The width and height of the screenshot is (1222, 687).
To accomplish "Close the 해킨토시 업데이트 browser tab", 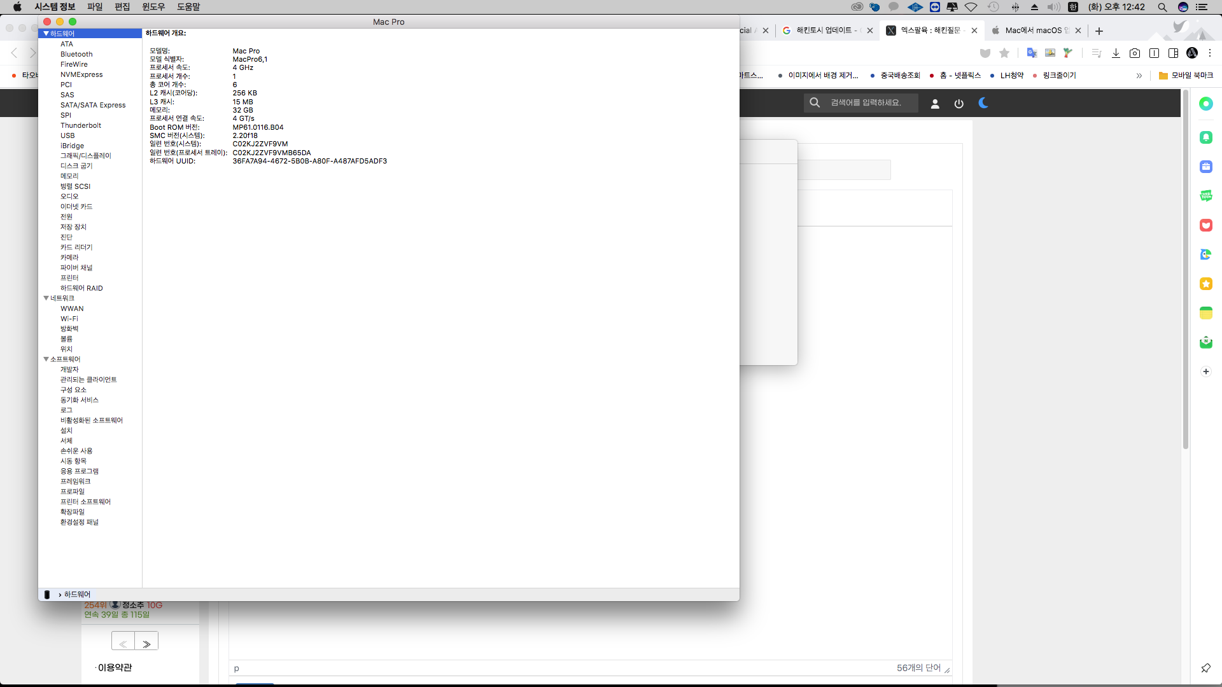I will 870,31.
